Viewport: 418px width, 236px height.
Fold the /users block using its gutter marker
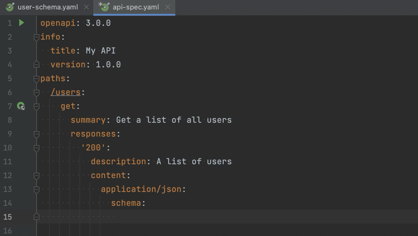(36, 92)
